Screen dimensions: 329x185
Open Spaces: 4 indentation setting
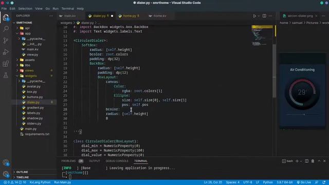(233, 182)
